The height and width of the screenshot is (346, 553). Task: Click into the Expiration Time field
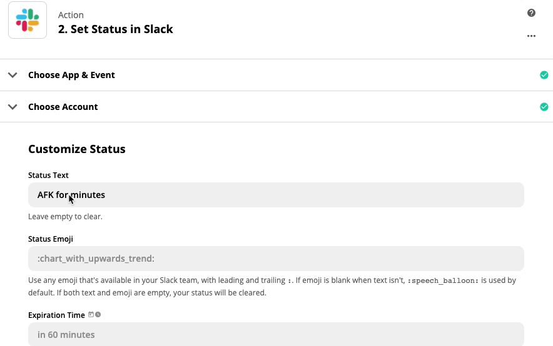276,334
